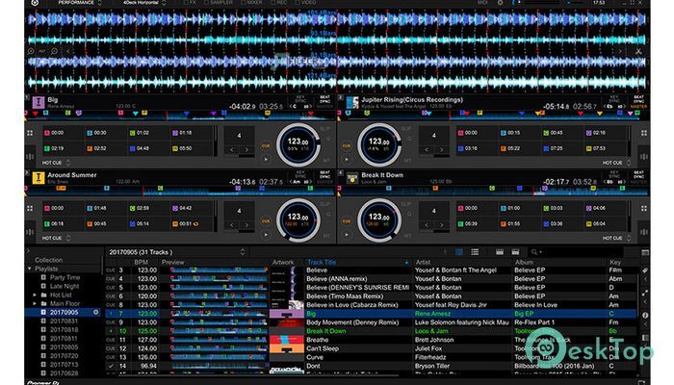Click deck 1 mini waveform toggle icon
Image resolution: width=674 pixels, height=385 pixels.
(x=30, y=156)
